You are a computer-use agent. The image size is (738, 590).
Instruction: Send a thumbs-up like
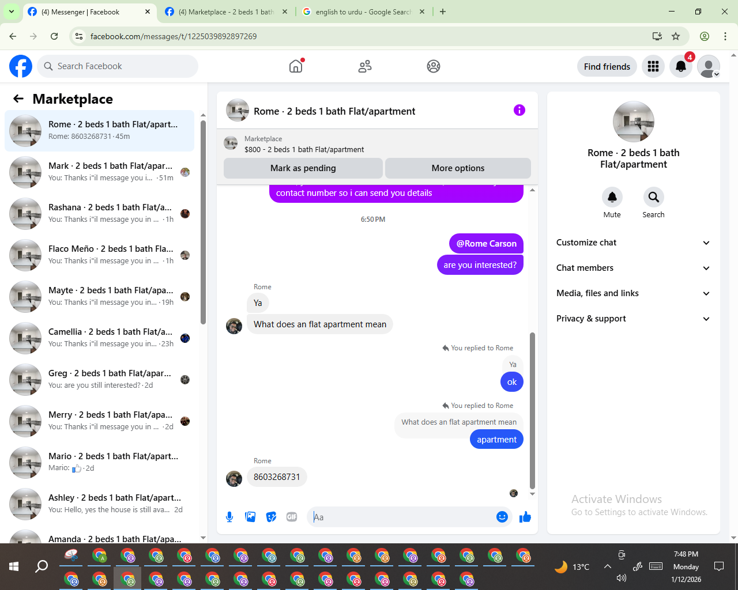point(525,517)
